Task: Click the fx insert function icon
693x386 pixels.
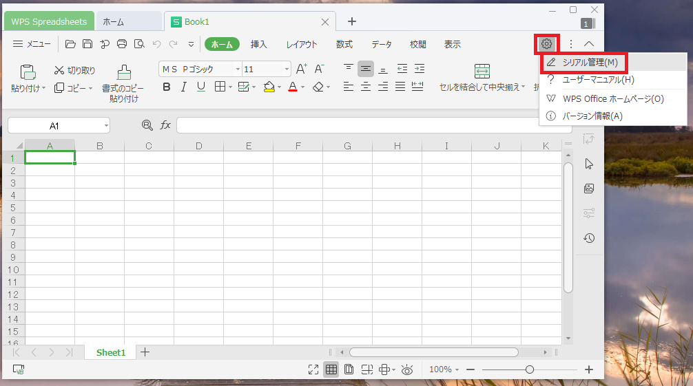Action: point(165,125)
